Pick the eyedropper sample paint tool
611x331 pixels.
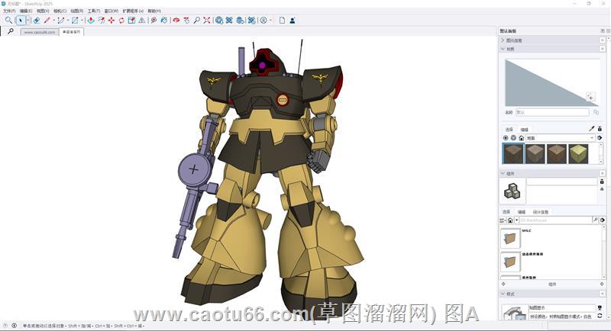pos(591,129)
